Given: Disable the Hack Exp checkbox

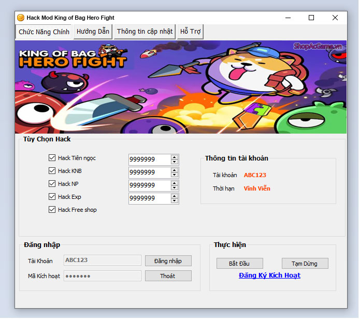Looking at the screenshot, I should (52, 197).
